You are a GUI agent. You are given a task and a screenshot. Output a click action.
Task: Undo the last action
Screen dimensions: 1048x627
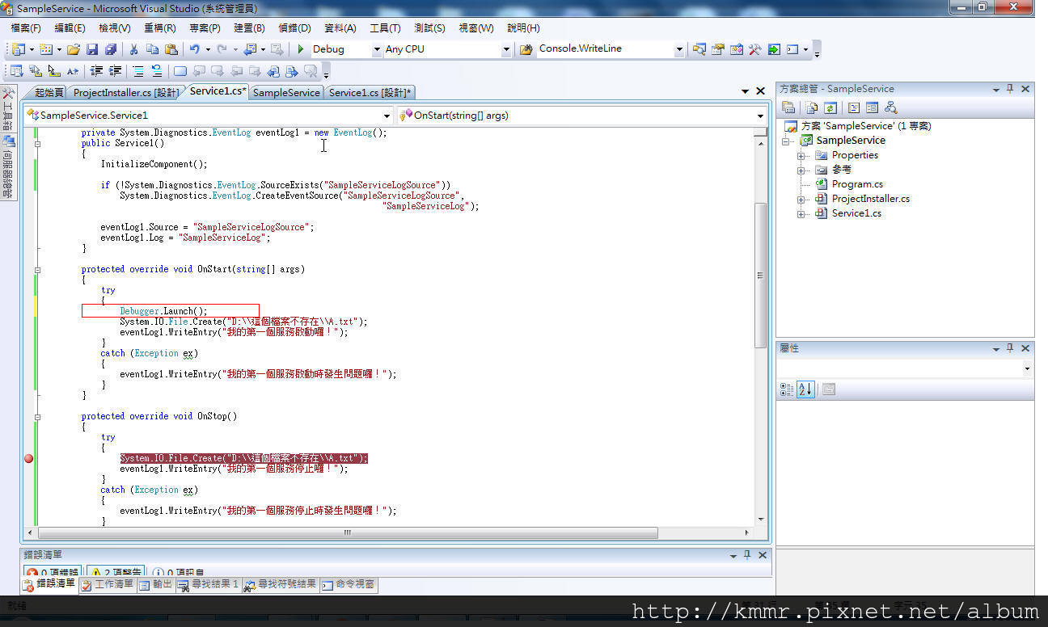click(x=194, y=49)
